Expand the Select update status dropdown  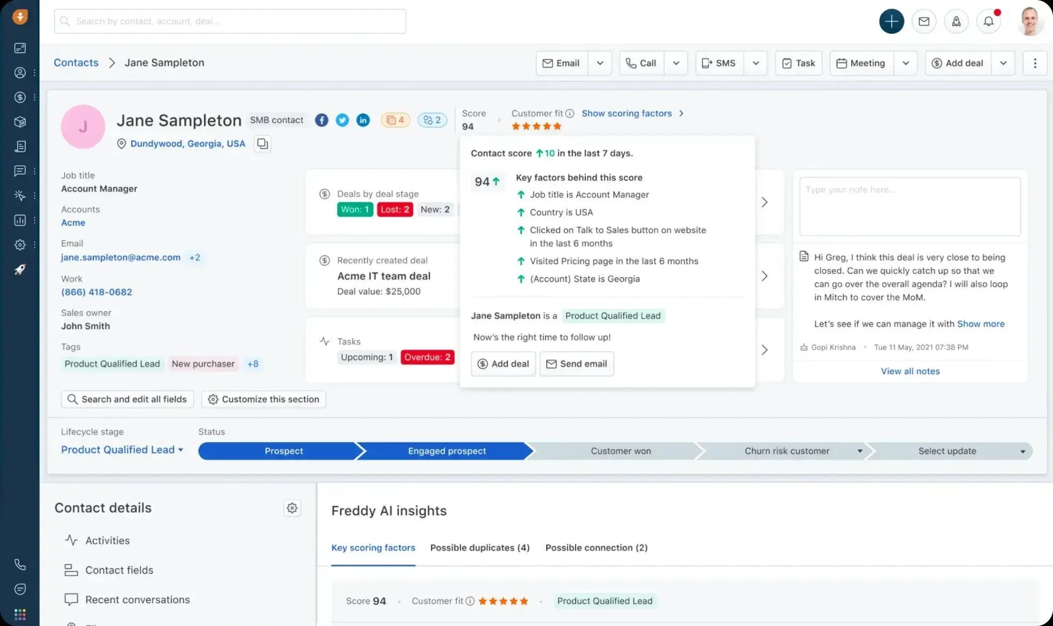pos(1022,451)
